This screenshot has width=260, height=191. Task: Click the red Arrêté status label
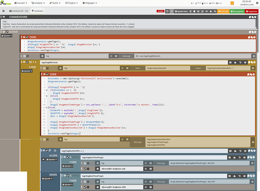tap(160, 11)
